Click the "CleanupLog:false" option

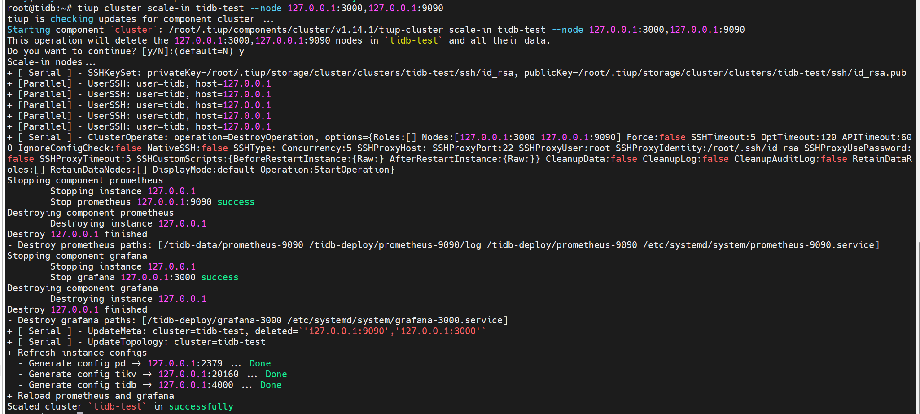(686, 159)
